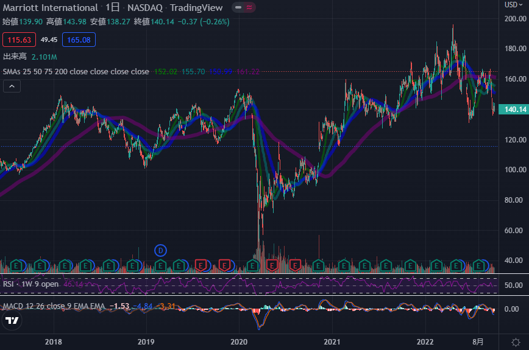Click the teal 155.70 SMA value

pos(193,71)
